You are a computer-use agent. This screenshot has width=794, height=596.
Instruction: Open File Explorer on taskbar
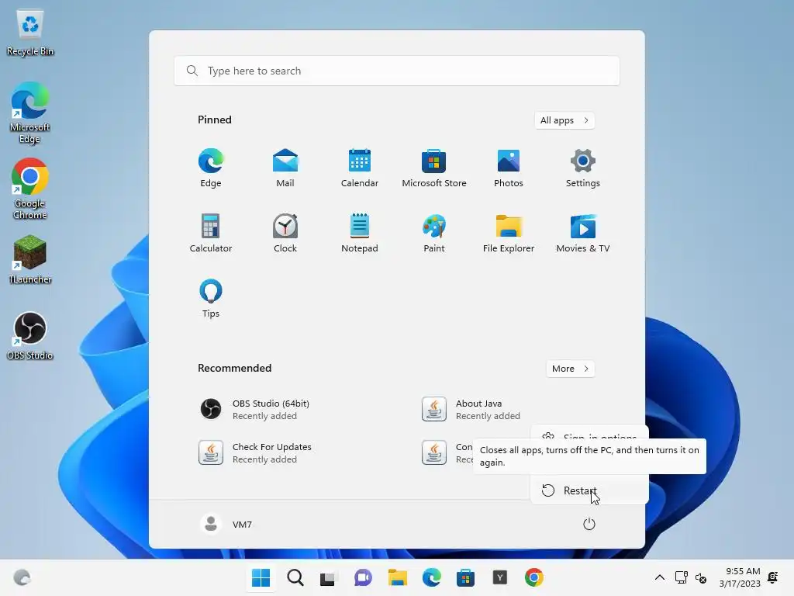(x=398, y=577)
